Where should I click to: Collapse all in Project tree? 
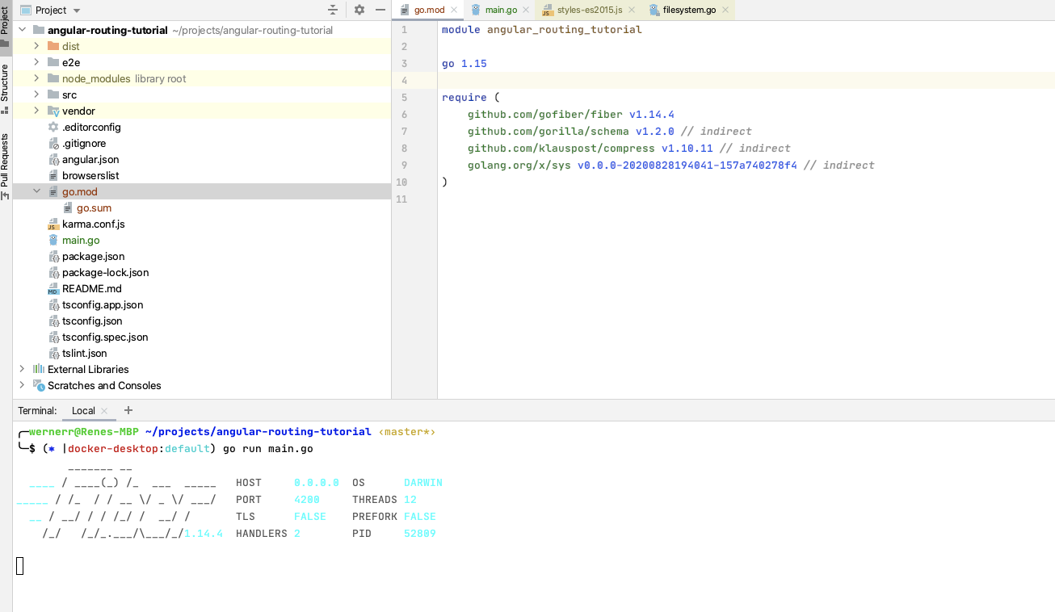coord(333,10)
